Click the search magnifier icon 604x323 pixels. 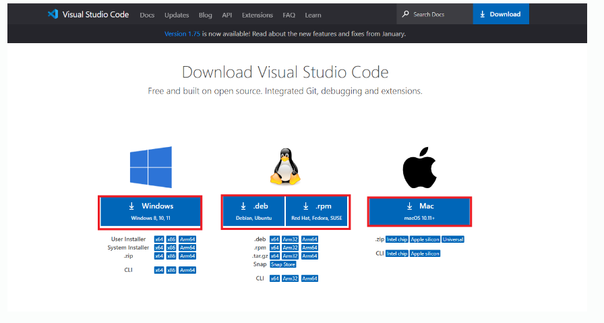[x=405, y=14]
